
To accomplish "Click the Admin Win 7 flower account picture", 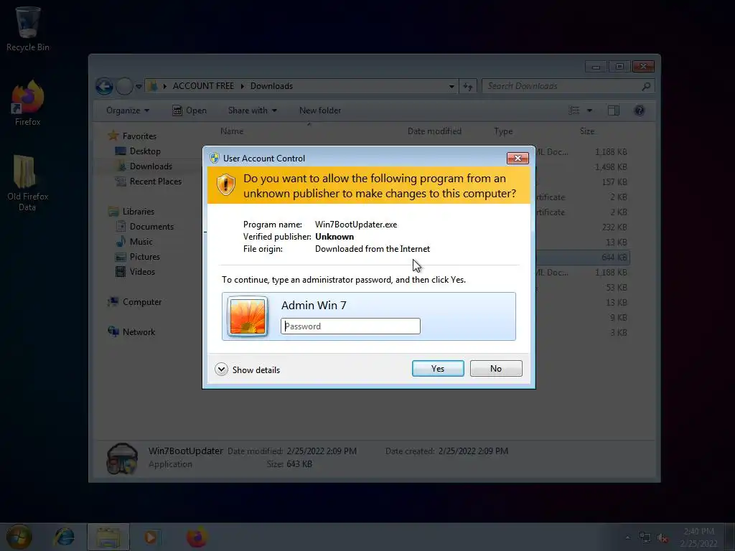I will click(x=248, y=316).
